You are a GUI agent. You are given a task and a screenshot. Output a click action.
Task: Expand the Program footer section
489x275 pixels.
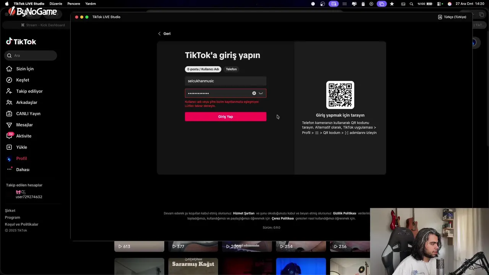click(x=13, y=217)
